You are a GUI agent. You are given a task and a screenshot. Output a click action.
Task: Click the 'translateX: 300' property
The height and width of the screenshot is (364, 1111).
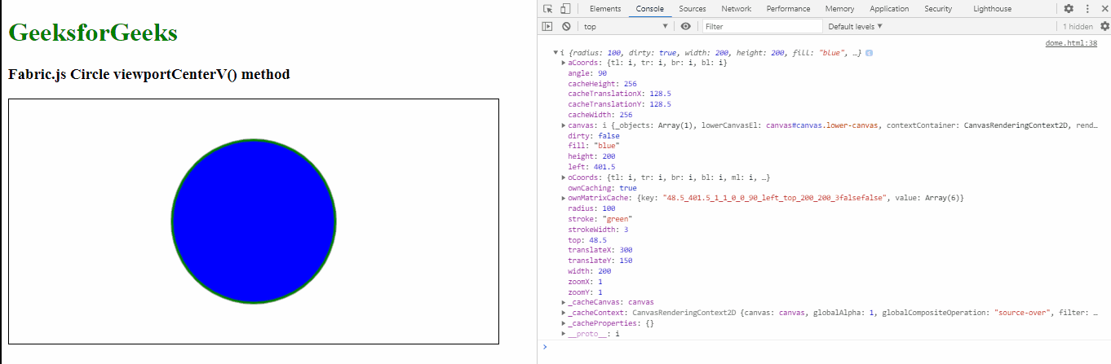click(600, 250)
